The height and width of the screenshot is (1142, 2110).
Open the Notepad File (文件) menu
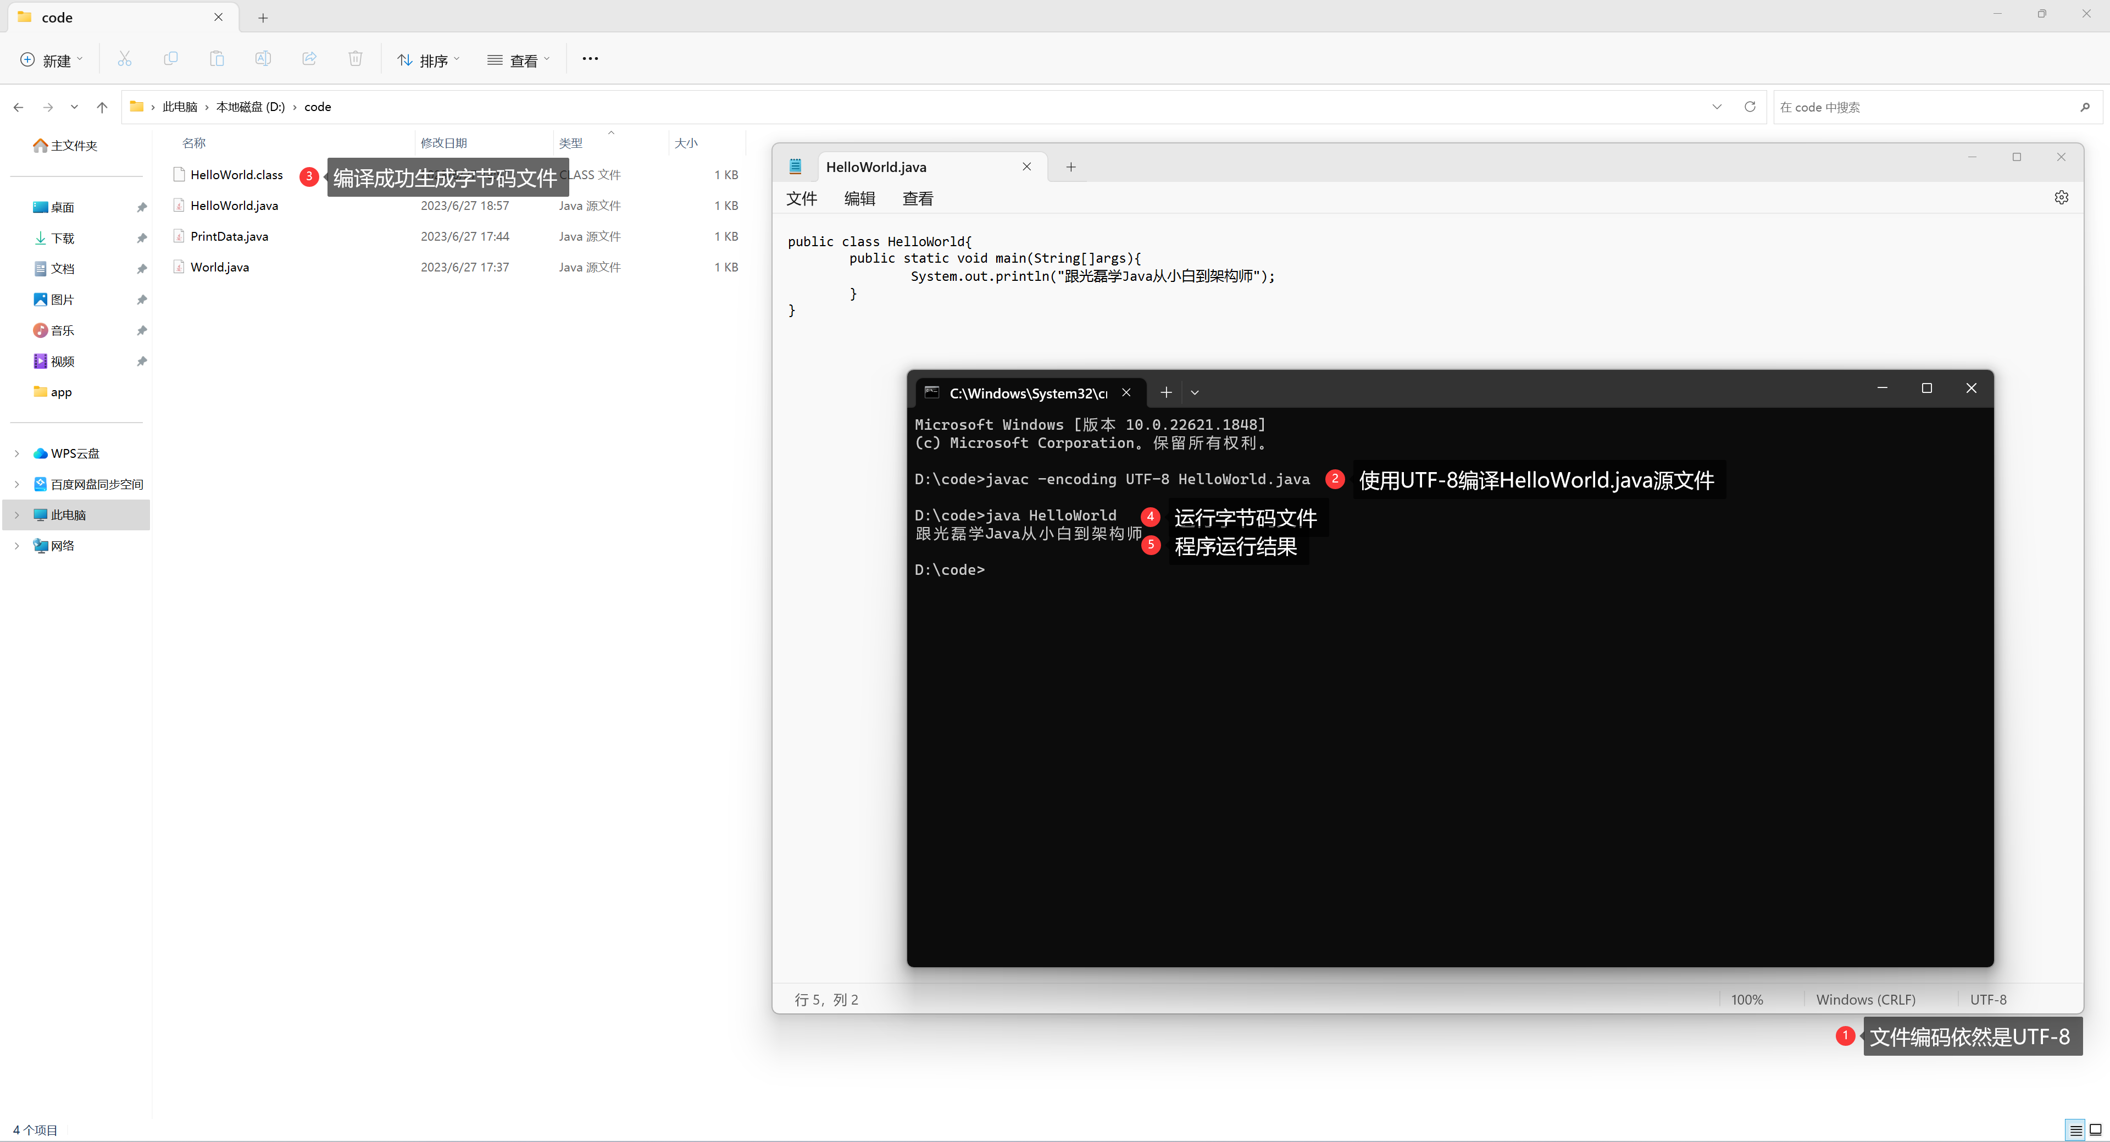tap(801, 198)
